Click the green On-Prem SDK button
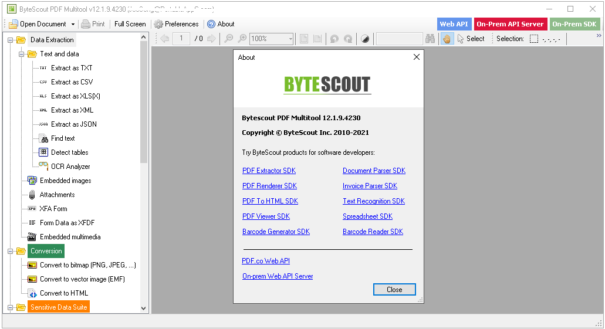 (x=574, y=24)
